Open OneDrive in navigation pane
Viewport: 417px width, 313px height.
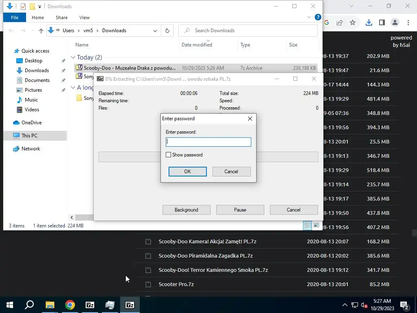tap(31, 123)
